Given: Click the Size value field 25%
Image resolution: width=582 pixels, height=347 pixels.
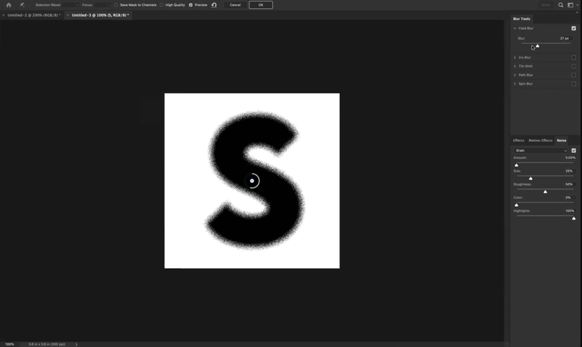Looking at the screenshot, I should [x=569, y=171].
